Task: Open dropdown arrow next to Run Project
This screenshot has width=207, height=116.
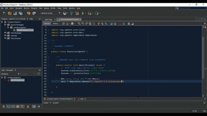Action: [x=85, y=13]
